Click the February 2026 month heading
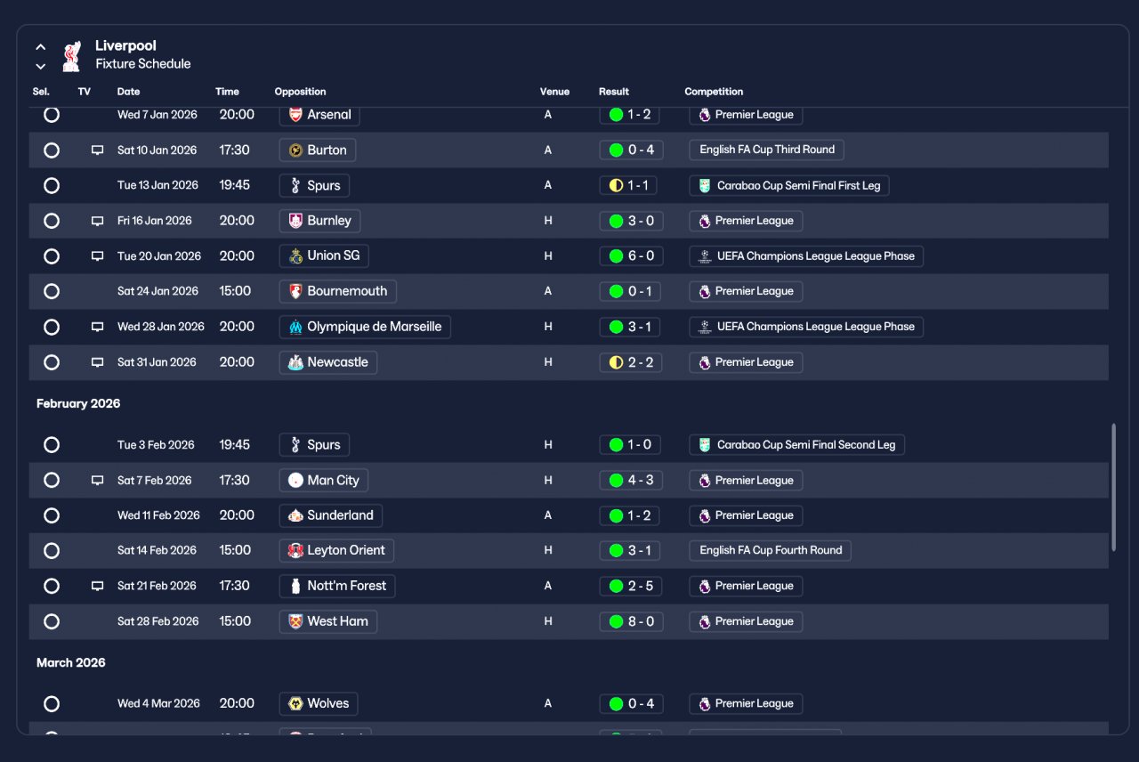Screen dimensions: 1139x762 click(78, 403)
